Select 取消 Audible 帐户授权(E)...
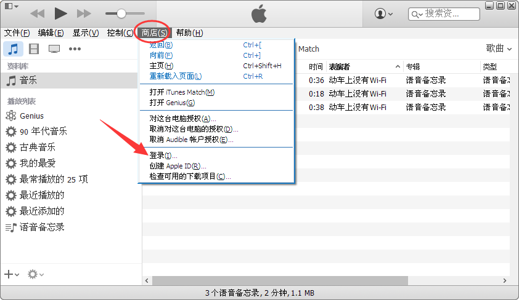The image size is (519, 300). point(217,140)
